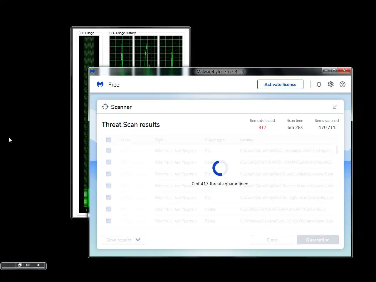Minimize the Malwarebytes Free window
The image size is (376, 282).
(x=326, y=70)
